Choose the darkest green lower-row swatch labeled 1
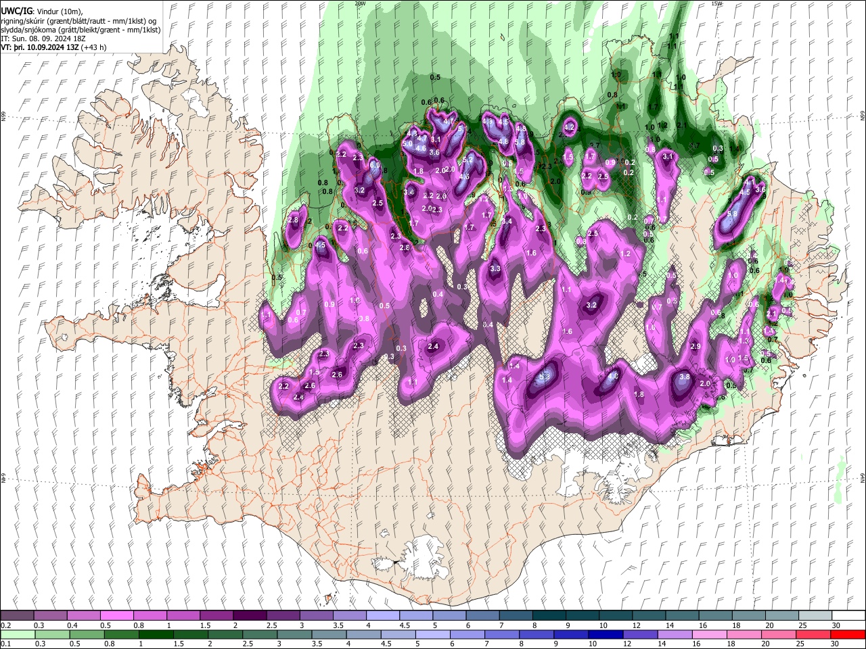 pos(156,634)
